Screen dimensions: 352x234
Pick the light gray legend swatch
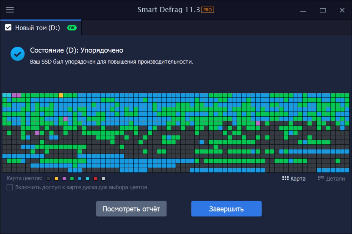(103, 179)
